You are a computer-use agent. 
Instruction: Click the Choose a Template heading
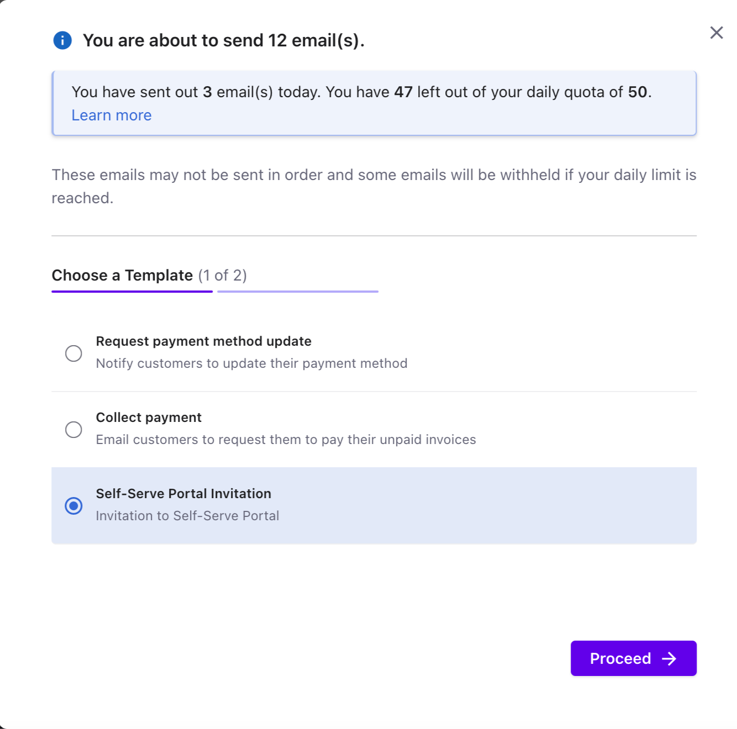[122, 275]
